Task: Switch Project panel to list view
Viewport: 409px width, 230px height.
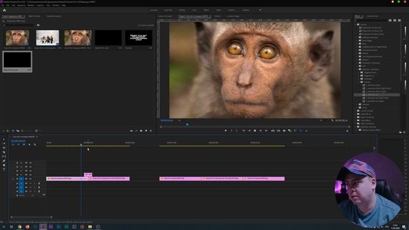Action: click(8, 131)
